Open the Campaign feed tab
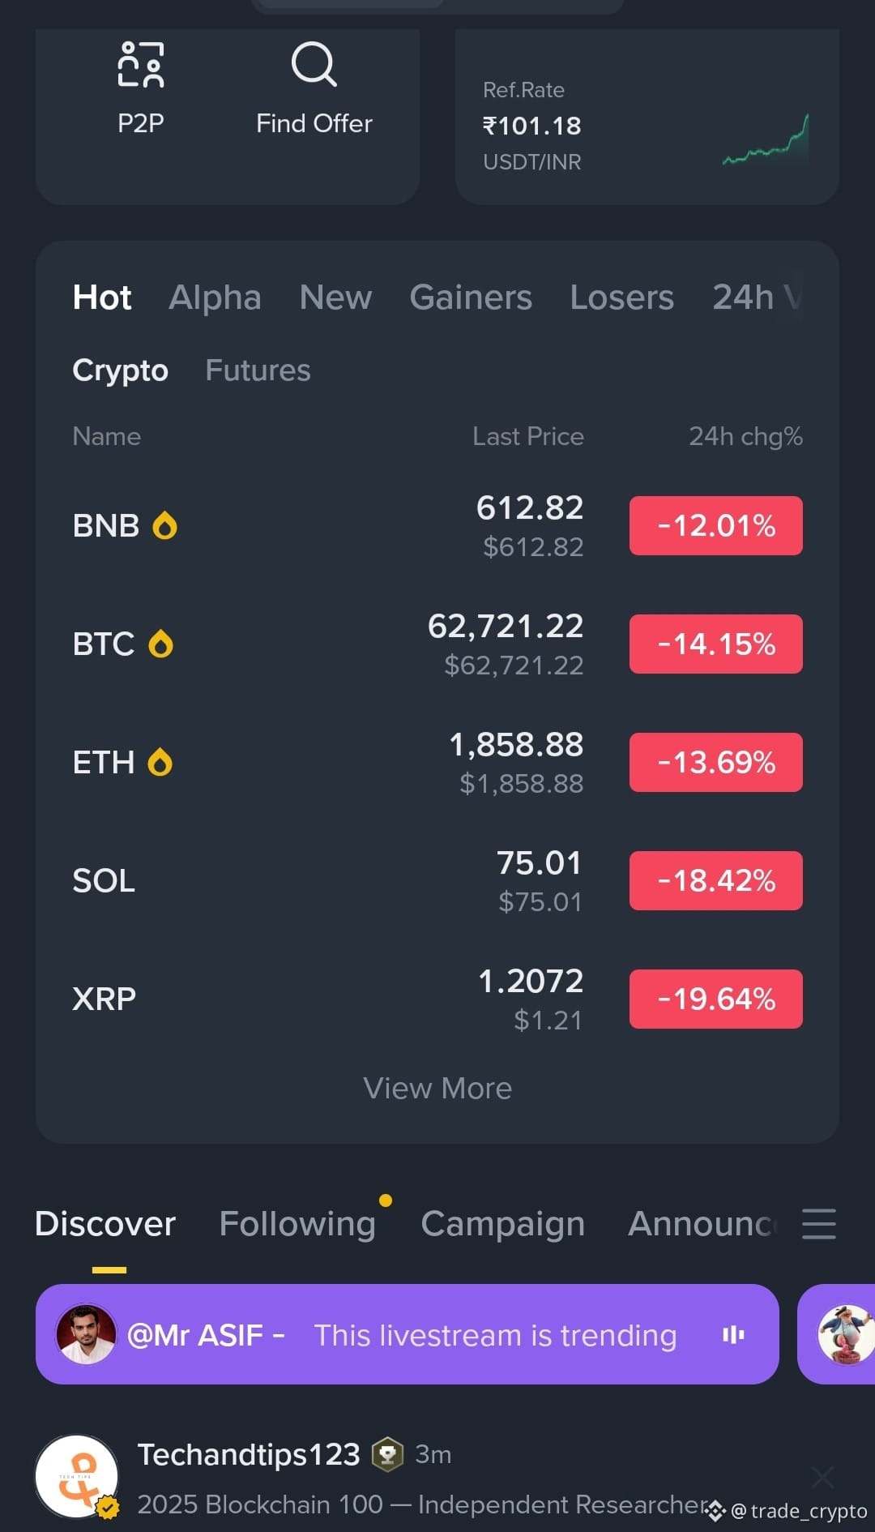The width and height of the screenshot is (875, 1532). [502, 1223]
